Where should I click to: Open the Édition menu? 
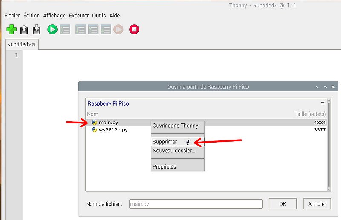click(x=32, y=16)
